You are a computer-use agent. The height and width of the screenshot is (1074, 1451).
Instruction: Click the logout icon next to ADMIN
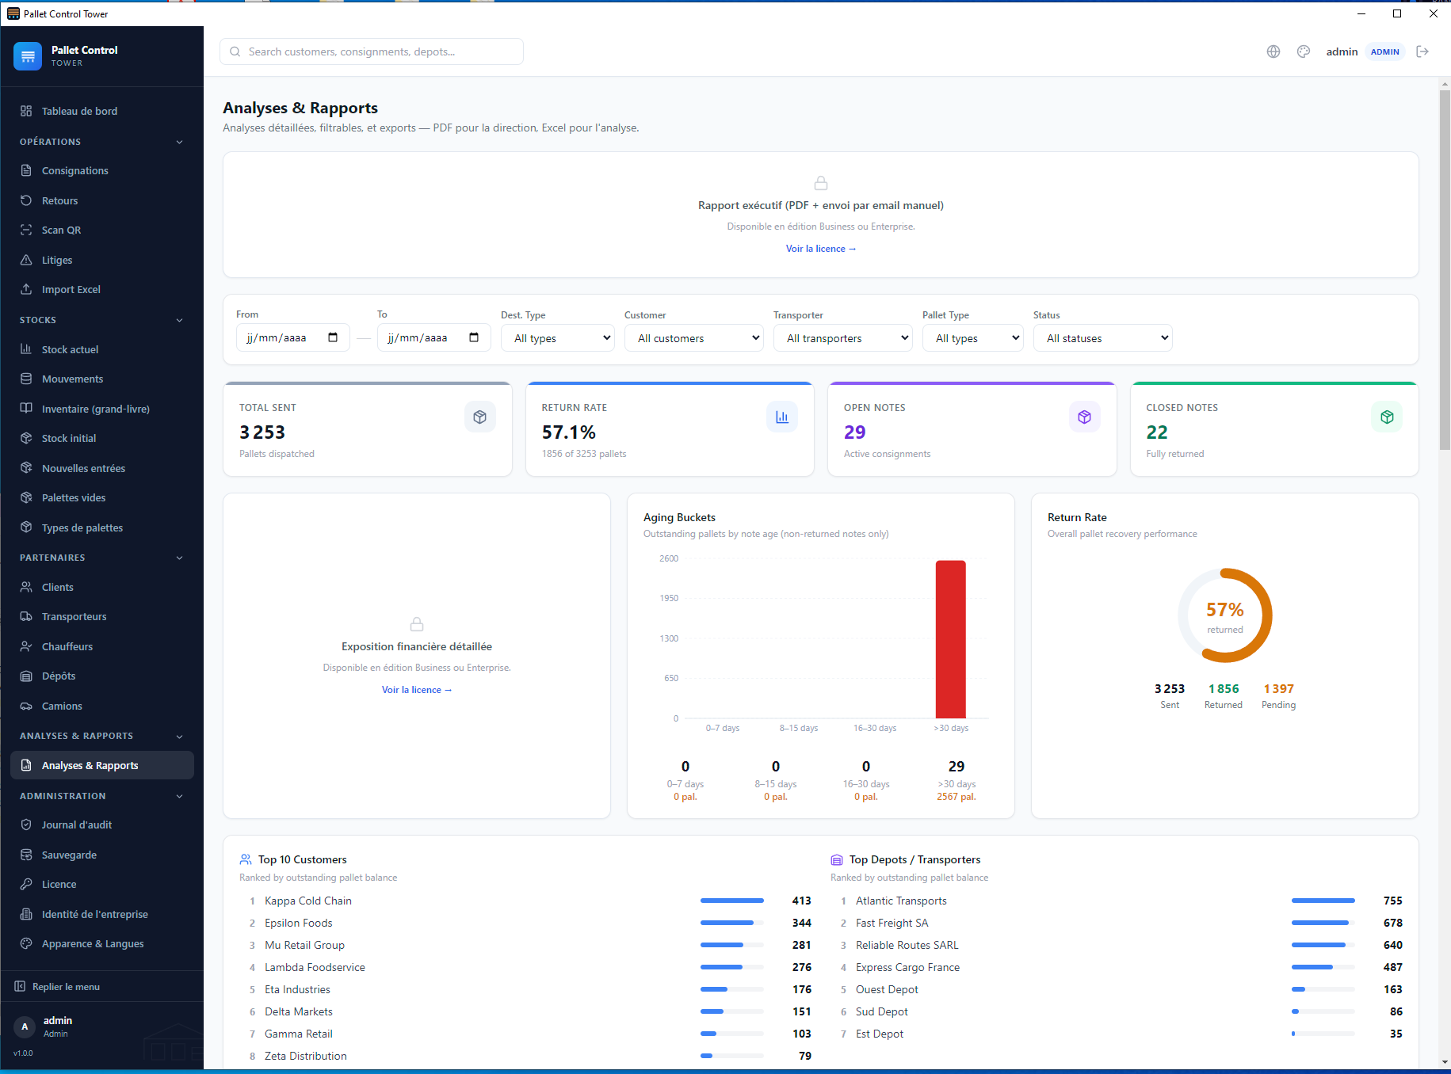pyautogui.click(x=1422, y=51)
